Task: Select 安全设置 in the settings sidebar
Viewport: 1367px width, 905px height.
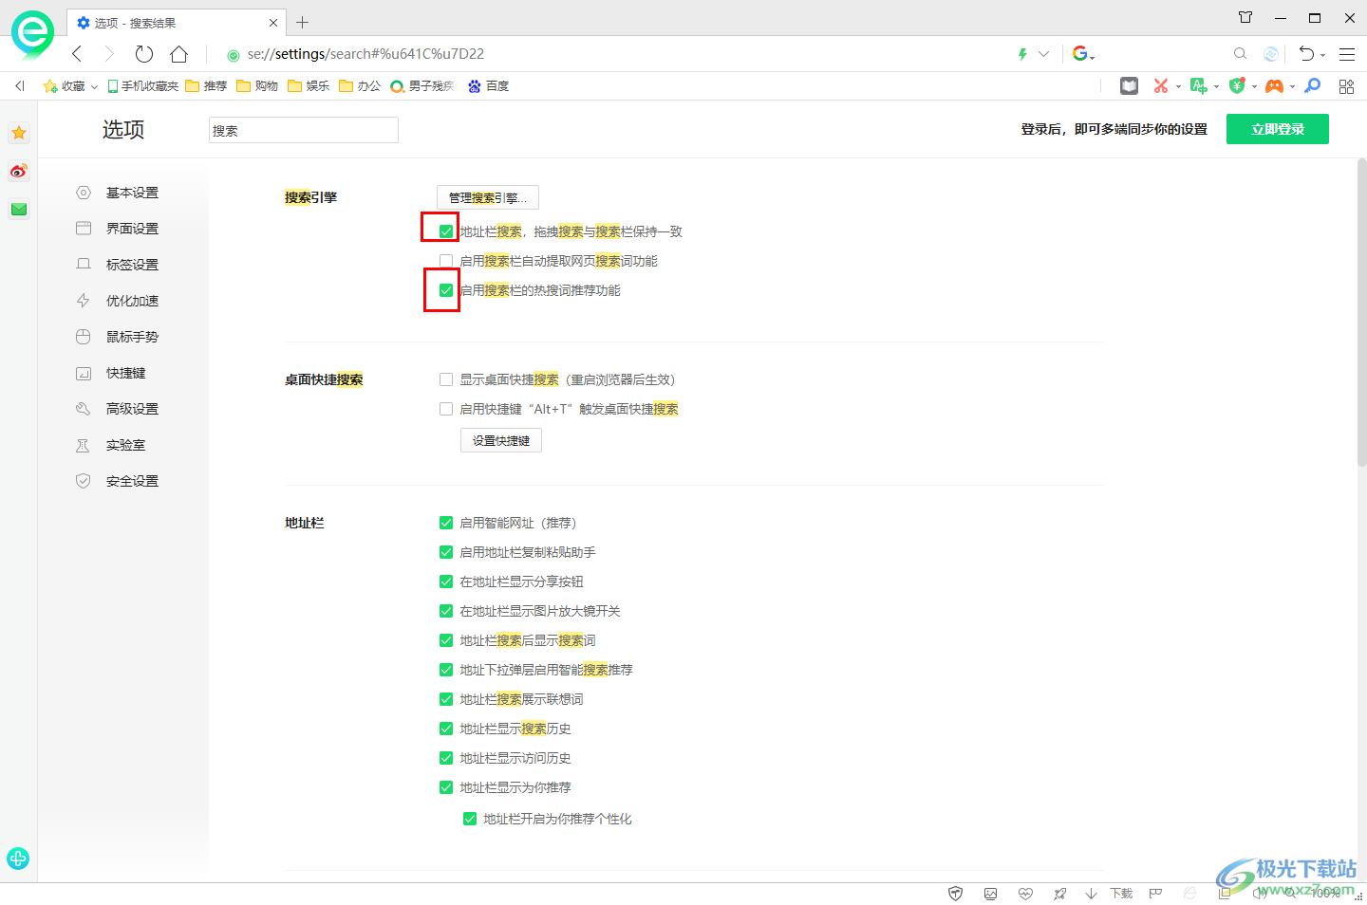Action: 132,481
